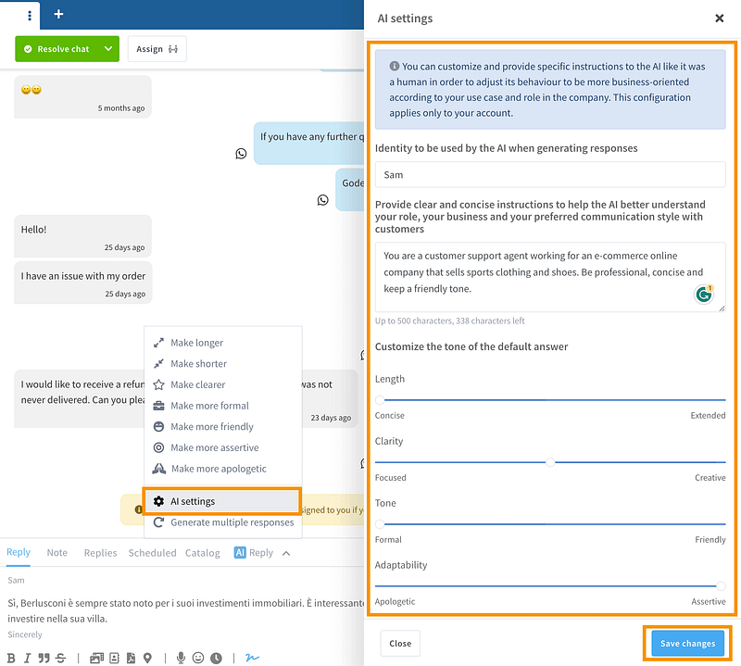
Task: Click the Grammarly icon in instructions box
Action: (x=704, y=294)
